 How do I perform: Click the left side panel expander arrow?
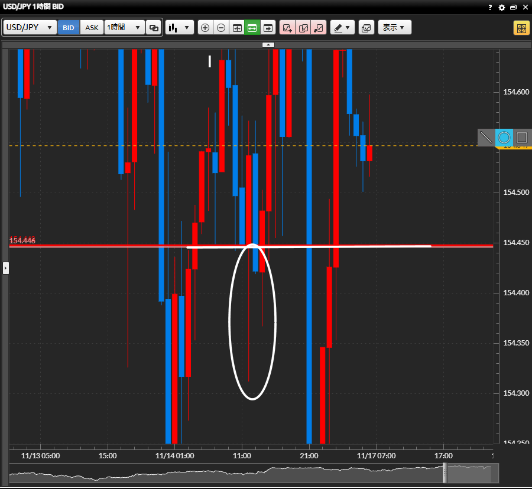[x=6, y=268]
